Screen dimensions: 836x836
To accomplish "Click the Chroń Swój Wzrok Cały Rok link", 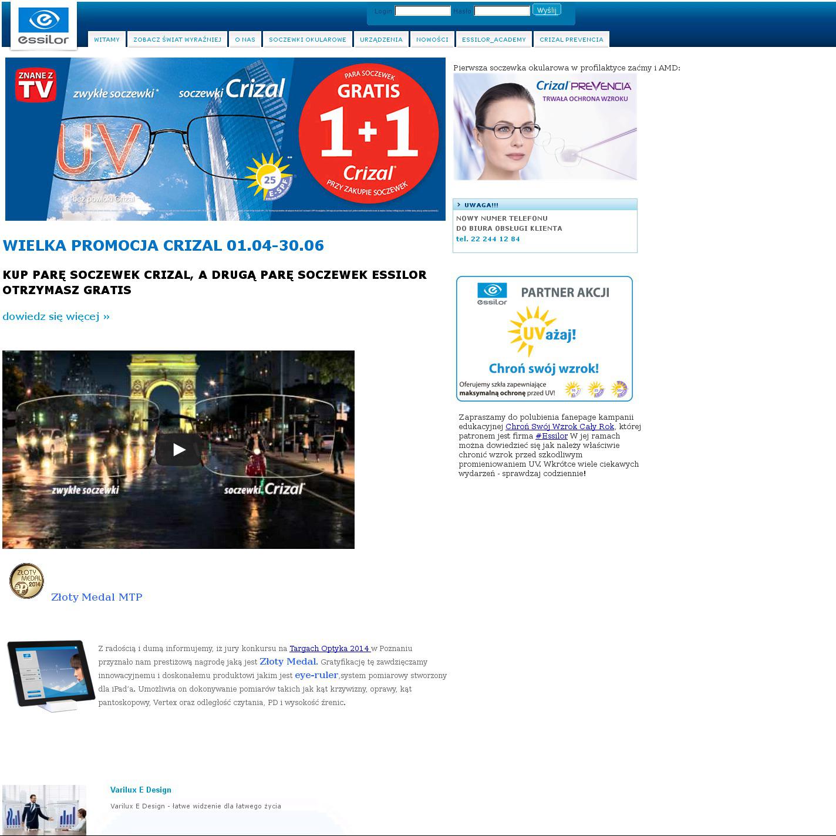I will point(559,427).
